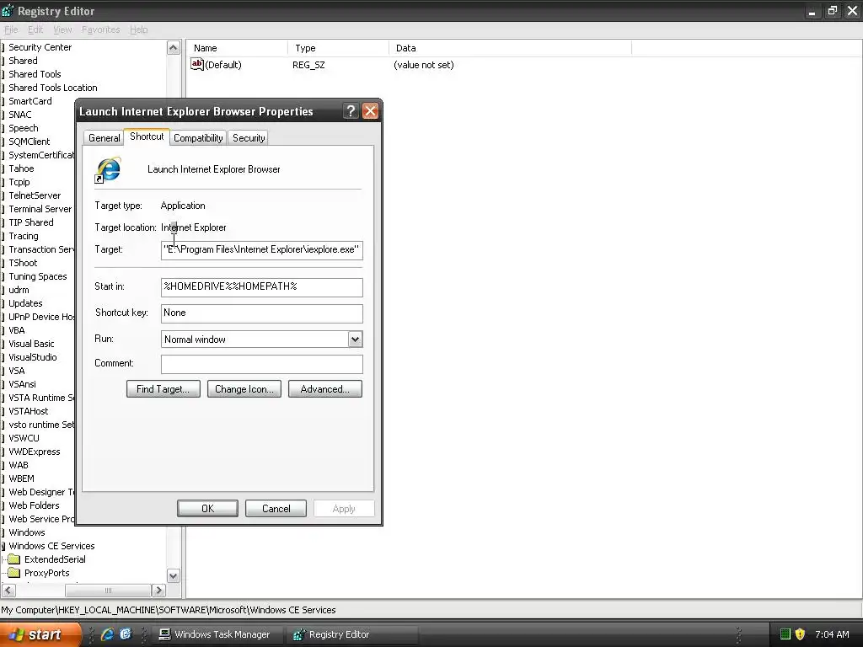Click the REG_SZ type cell

click(308, 65)
